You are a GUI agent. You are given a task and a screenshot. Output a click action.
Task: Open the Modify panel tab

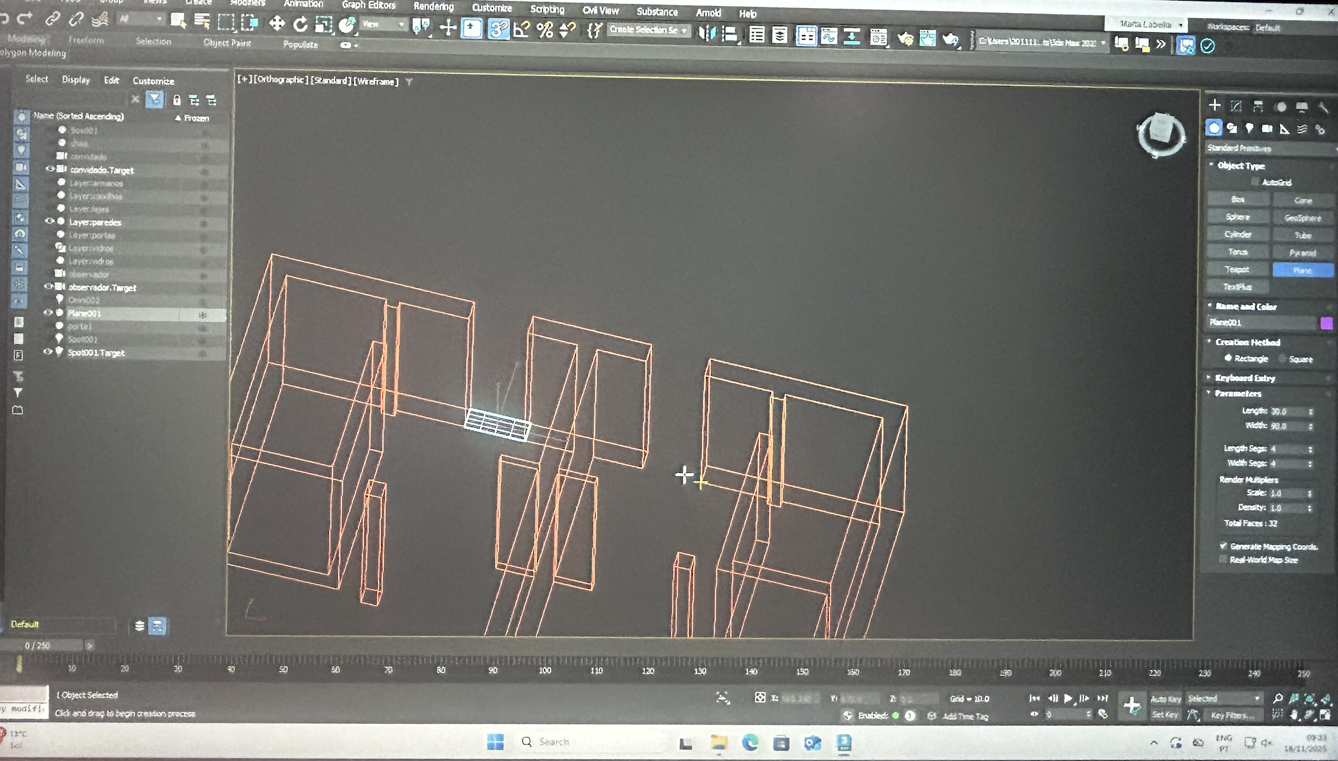click(1236, 106)
